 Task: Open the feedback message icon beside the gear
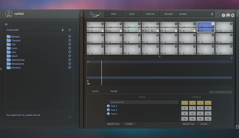point(228,15)
